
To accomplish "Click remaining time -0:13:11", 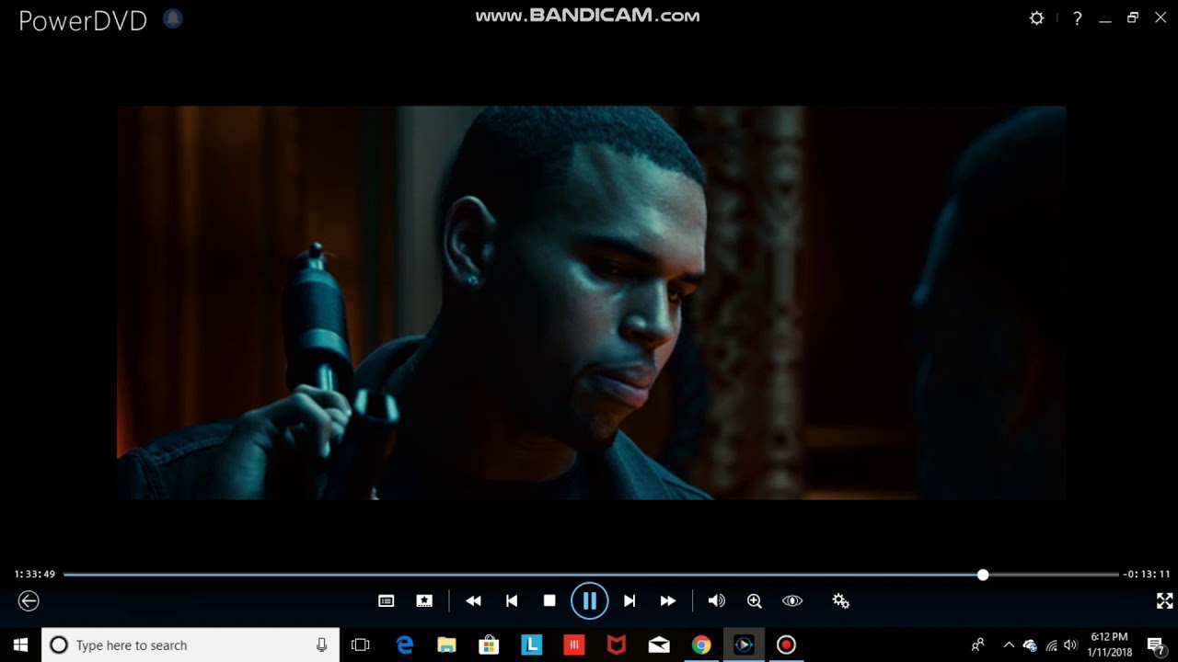I will click(1147, 575).
